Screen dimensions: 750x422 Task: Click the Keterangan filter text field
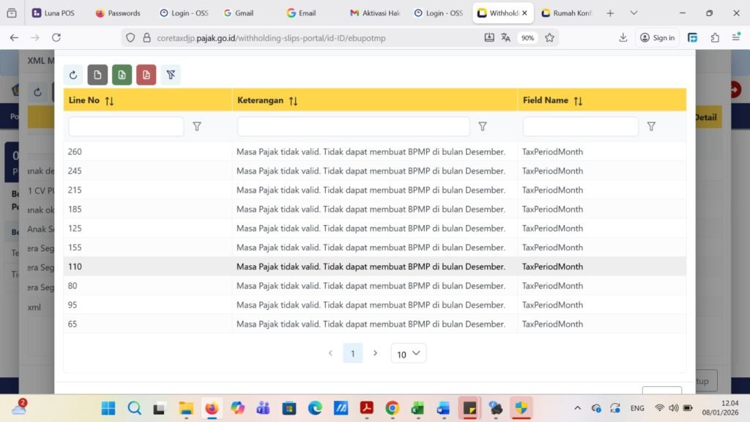pyautogui.click(x=353, y=127)
